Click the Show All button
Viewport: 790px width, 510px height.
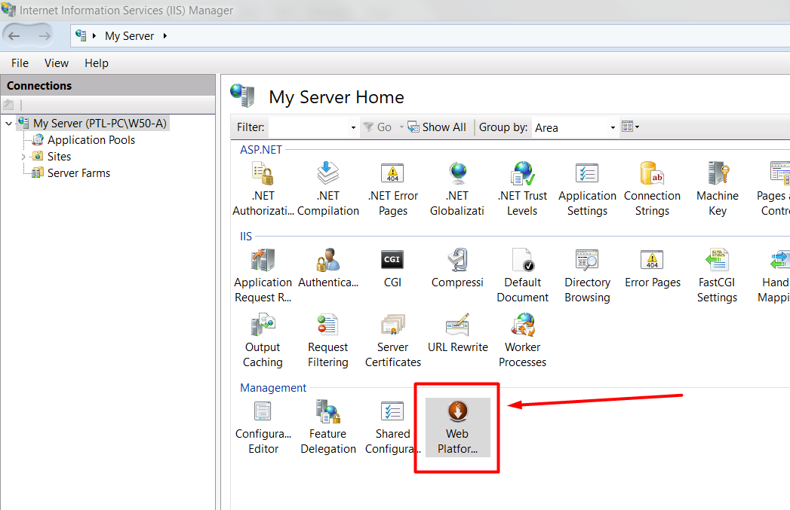pos(437,127)
